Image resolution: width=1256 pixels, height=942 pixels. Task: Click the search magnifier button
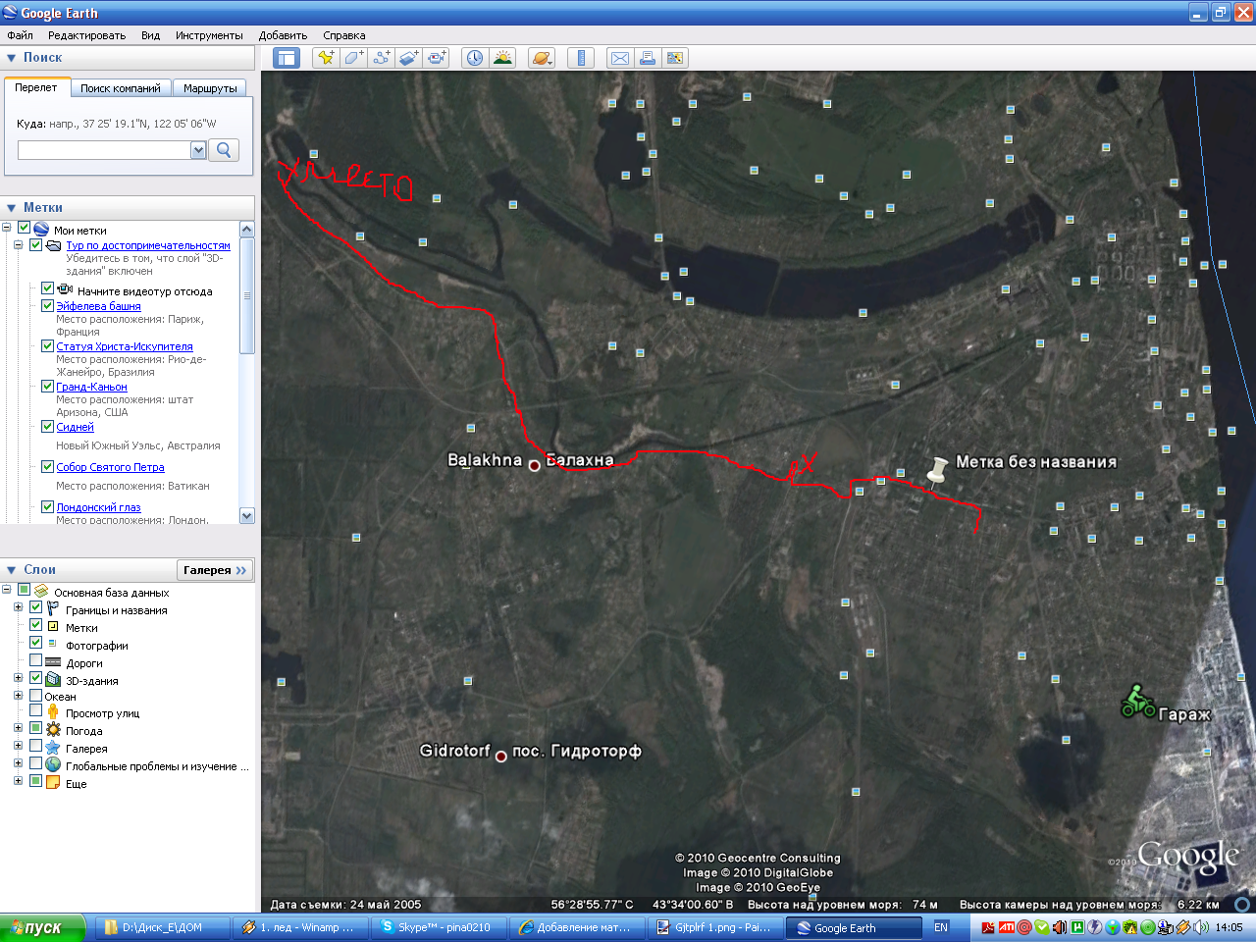click(224, 150)
